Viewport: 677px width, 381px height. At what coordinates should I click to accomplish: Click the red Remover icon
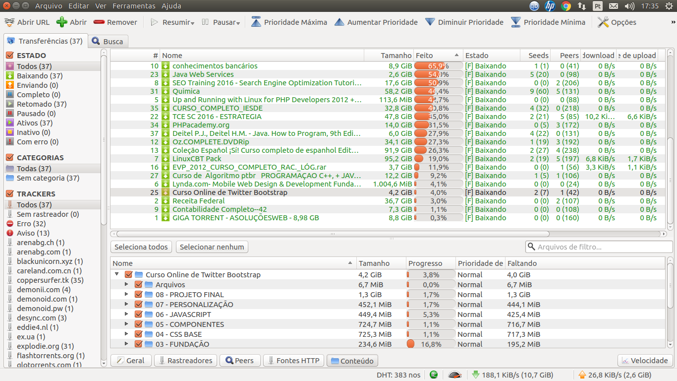coord(99,22)
